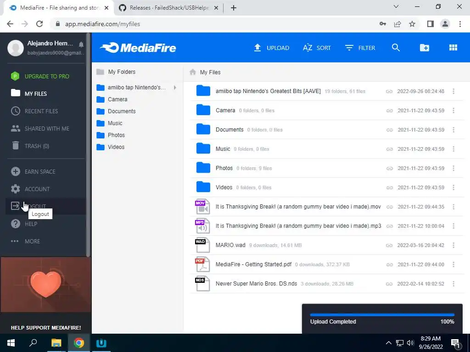Click the Windows Start button
The width and height of the screenshot is (470, 352).
point(11,343)
